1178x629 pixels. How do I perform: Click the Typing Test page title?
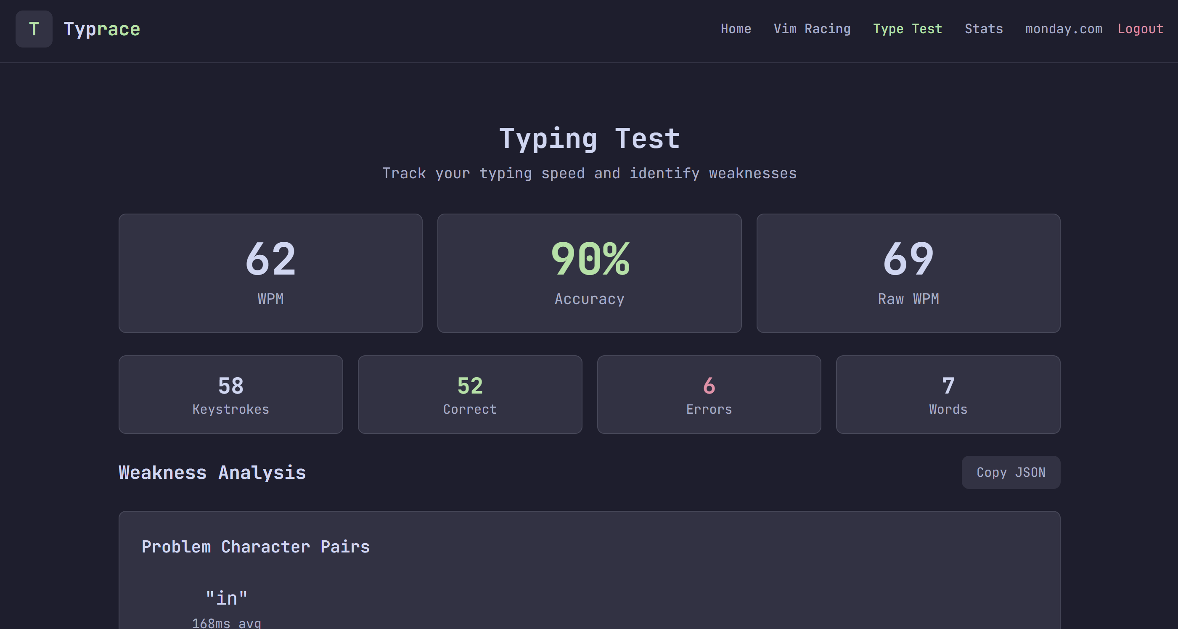click(589, 139)
